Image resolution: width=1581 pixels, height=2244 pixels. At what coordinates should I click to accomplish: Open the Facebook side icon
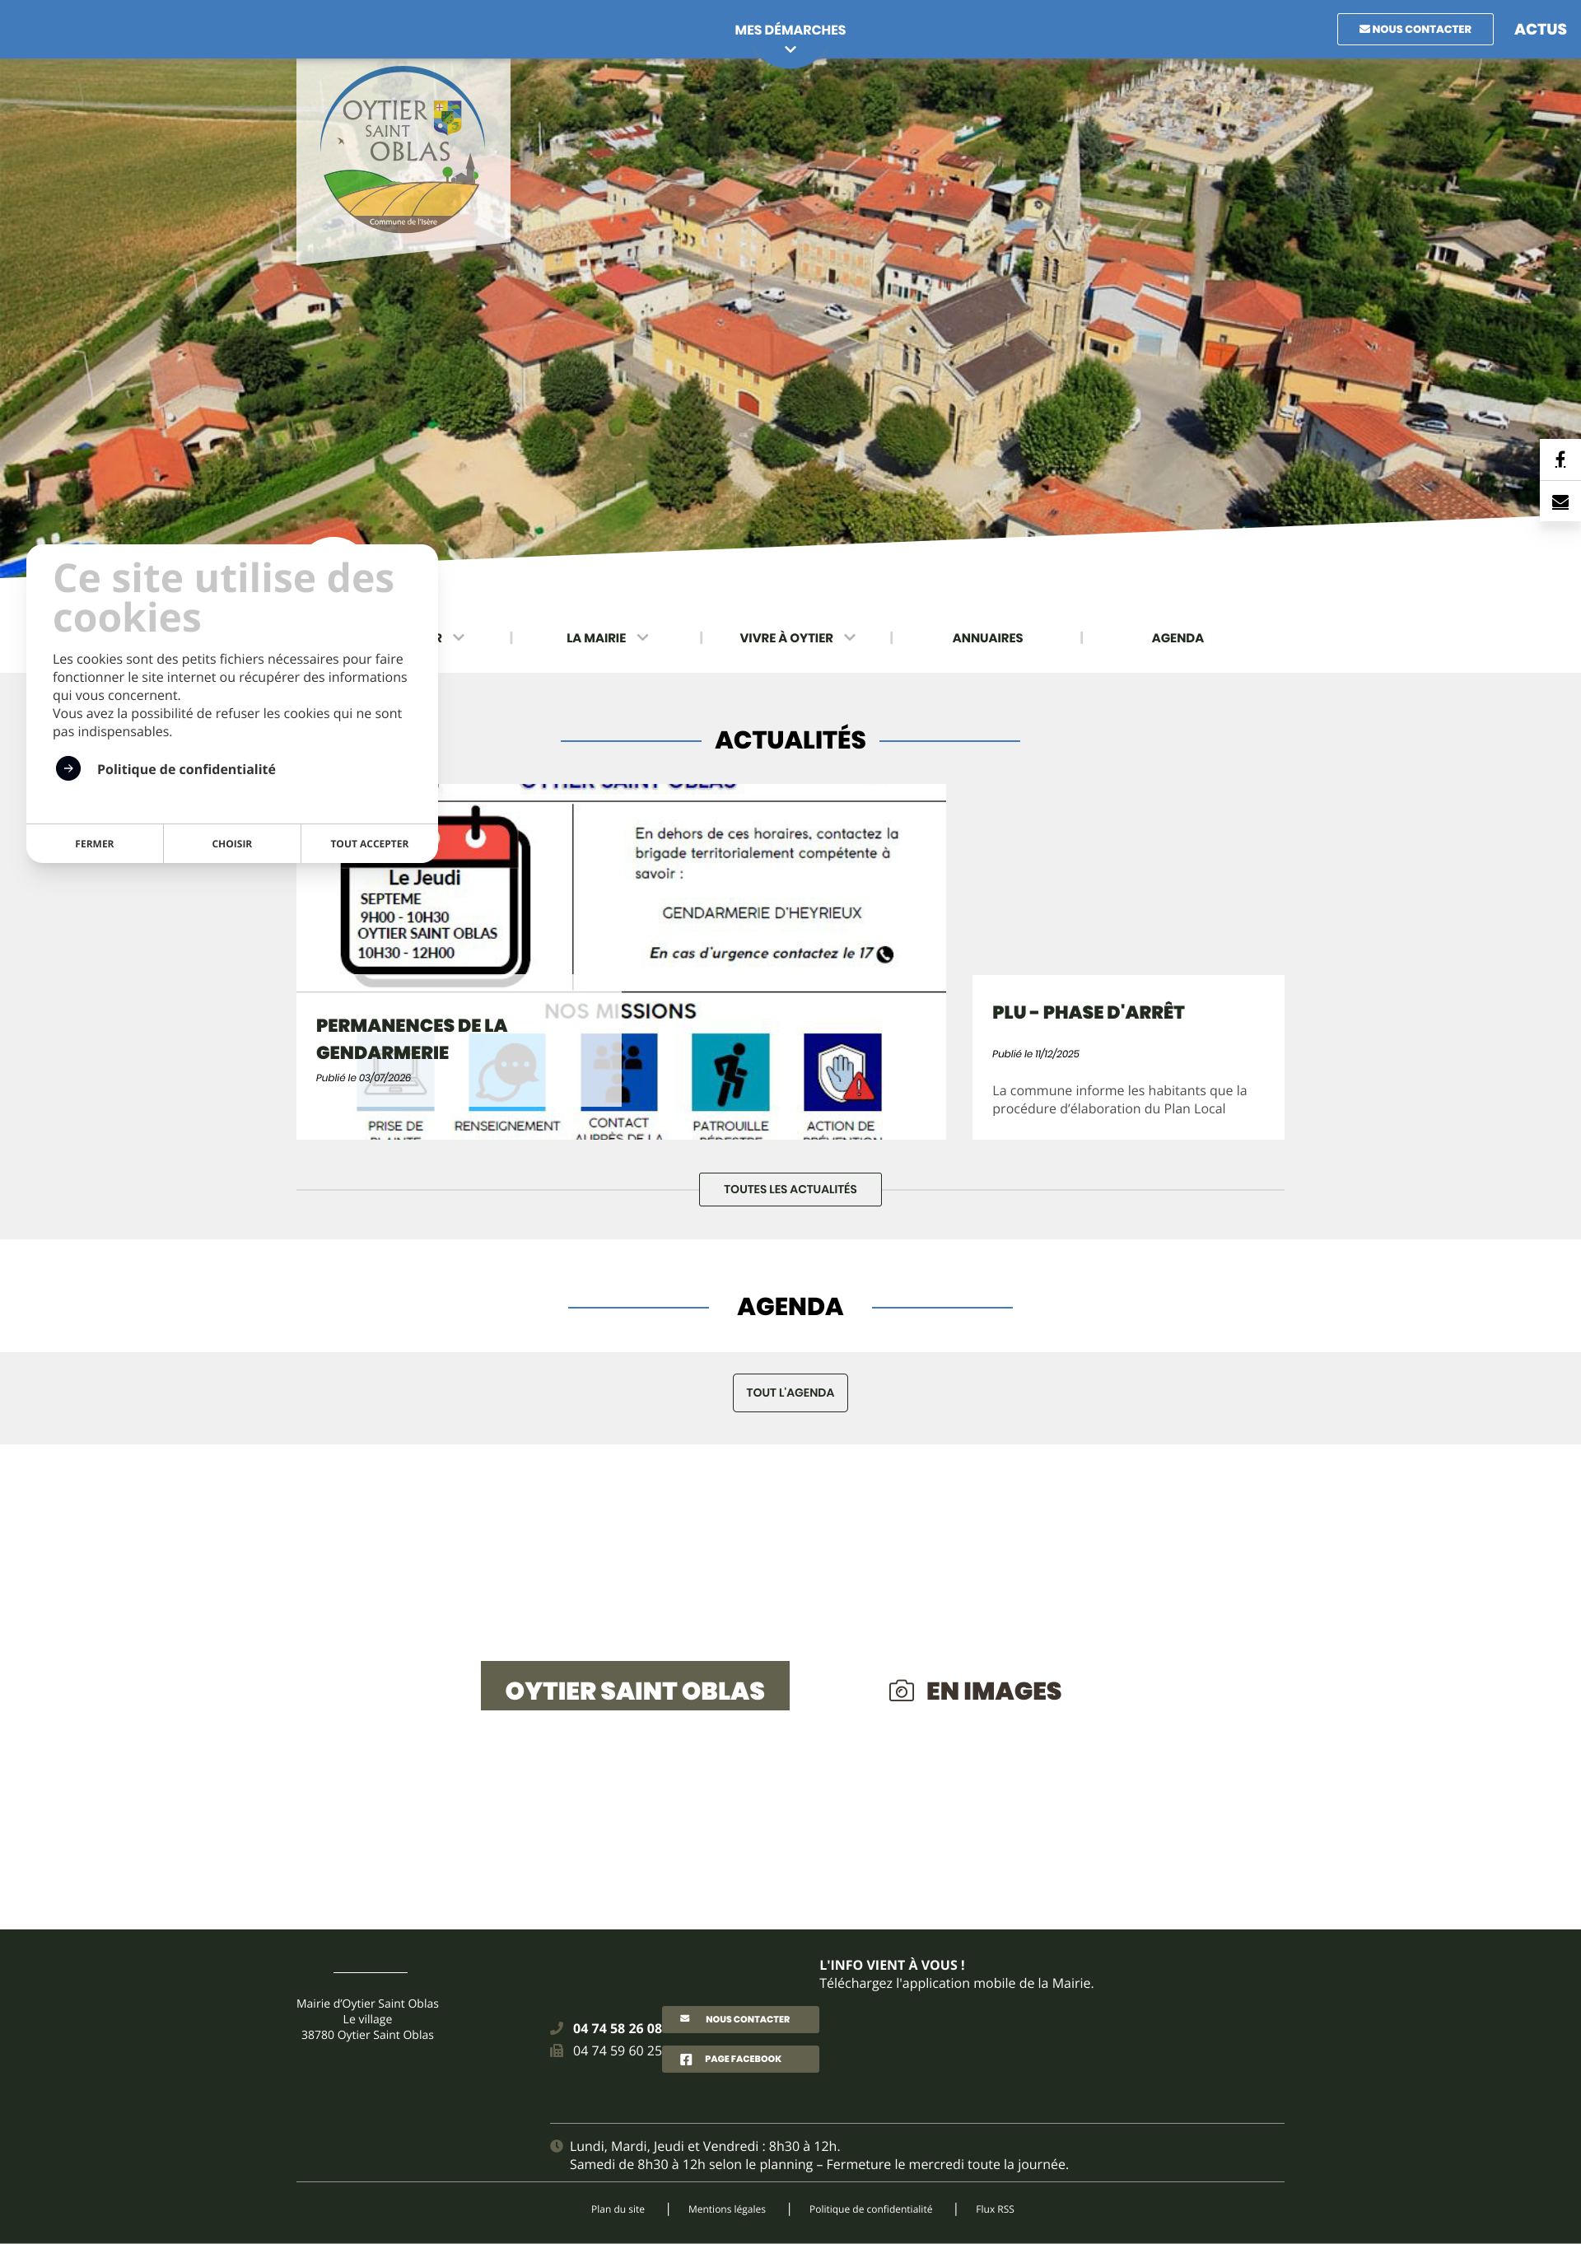tap(1560, 460)
